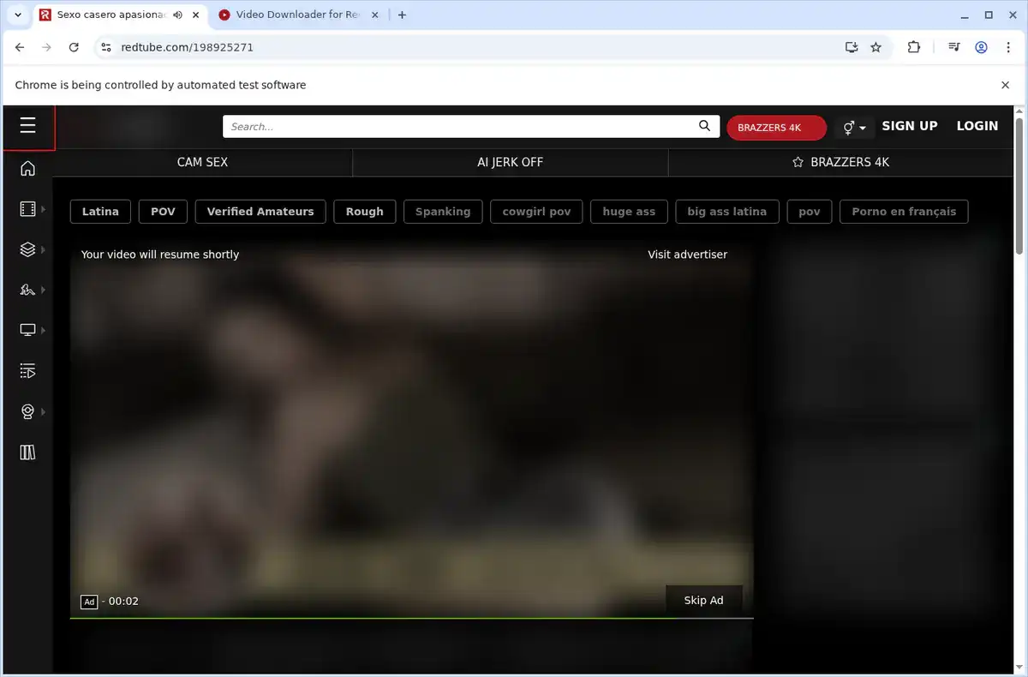
Task: Click the browser forward arrow
Action: pos(46,48)
